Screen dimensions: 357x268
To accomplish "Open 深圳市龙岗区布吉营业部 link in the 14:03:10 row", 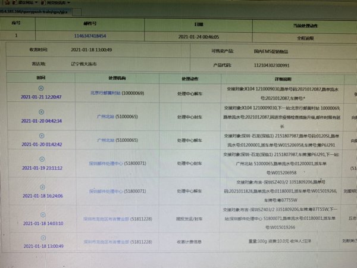I will [117, 219].
